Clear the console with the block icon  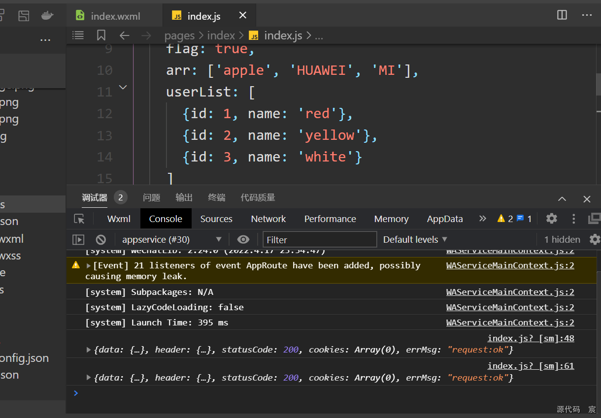(x=100, y=239)
